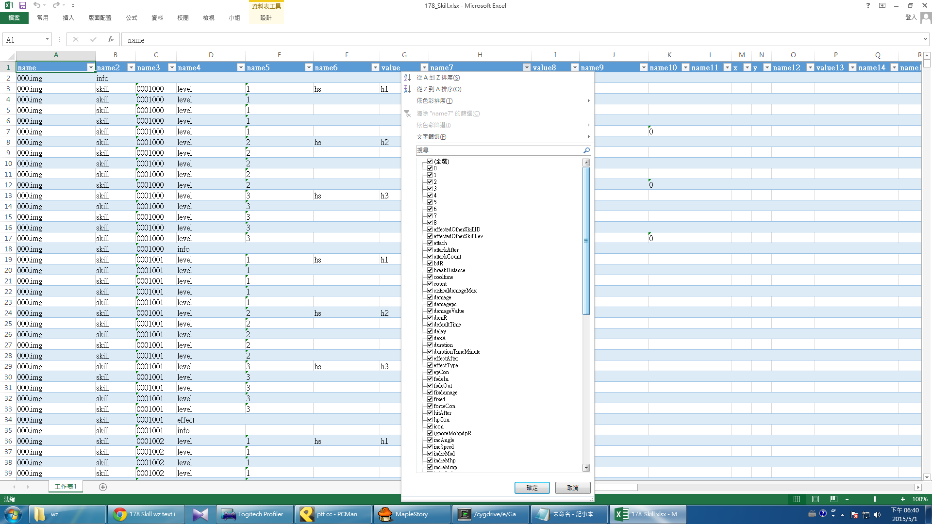Screen dimensions: 932x524
Task: Click the filter list vertical scrollbar thumb
Action: [x=586, y=241]
